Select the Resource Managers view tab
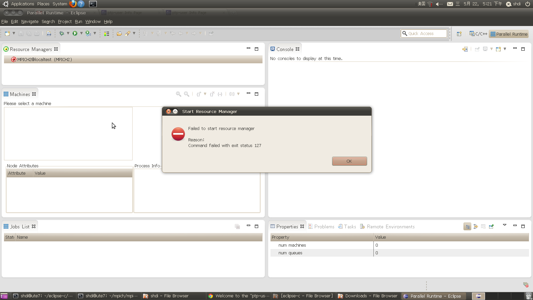Viewport: 533px width, 300px height. tap(31, 49)
